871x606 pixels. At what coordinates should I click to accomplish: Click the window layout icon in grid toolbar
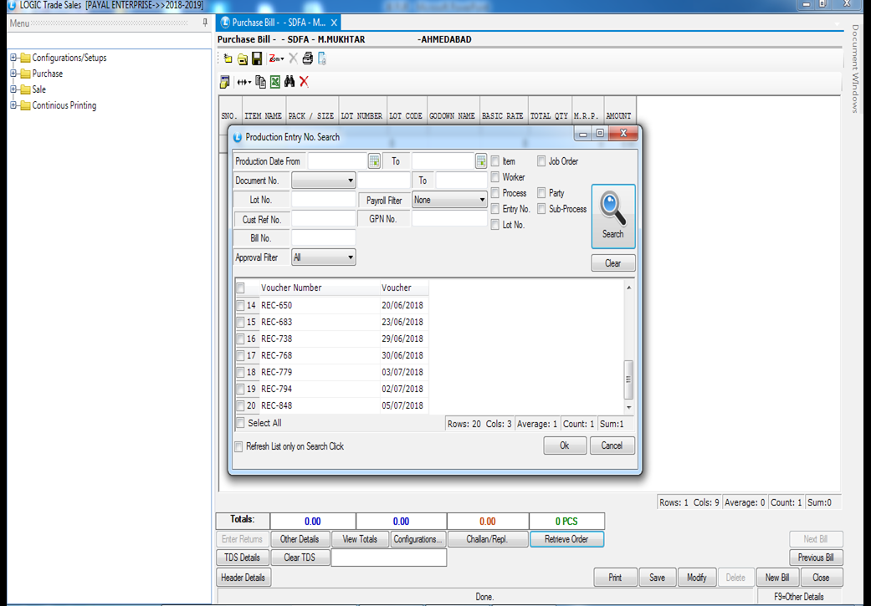click(224, 82)
